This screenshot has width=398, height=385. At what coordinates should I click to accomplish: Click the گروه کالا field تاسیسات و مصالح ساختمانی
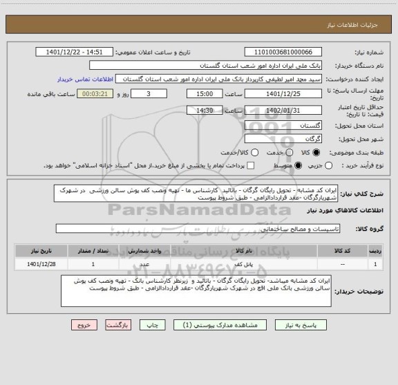[198, 229]
